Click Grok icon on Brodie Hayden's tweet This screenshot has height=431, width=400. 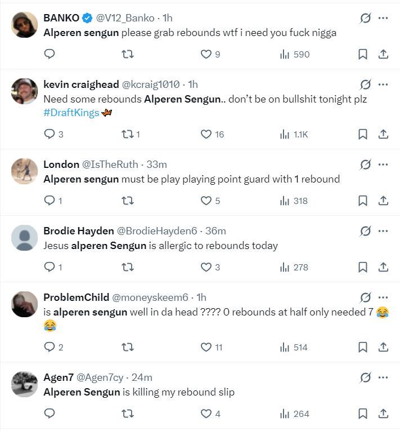[365, 231]
